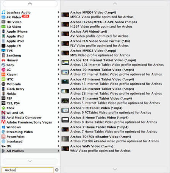This screenshot has height=173, width=170.
Task: Open the PS3, PS4 category
Action: [30, 103]
